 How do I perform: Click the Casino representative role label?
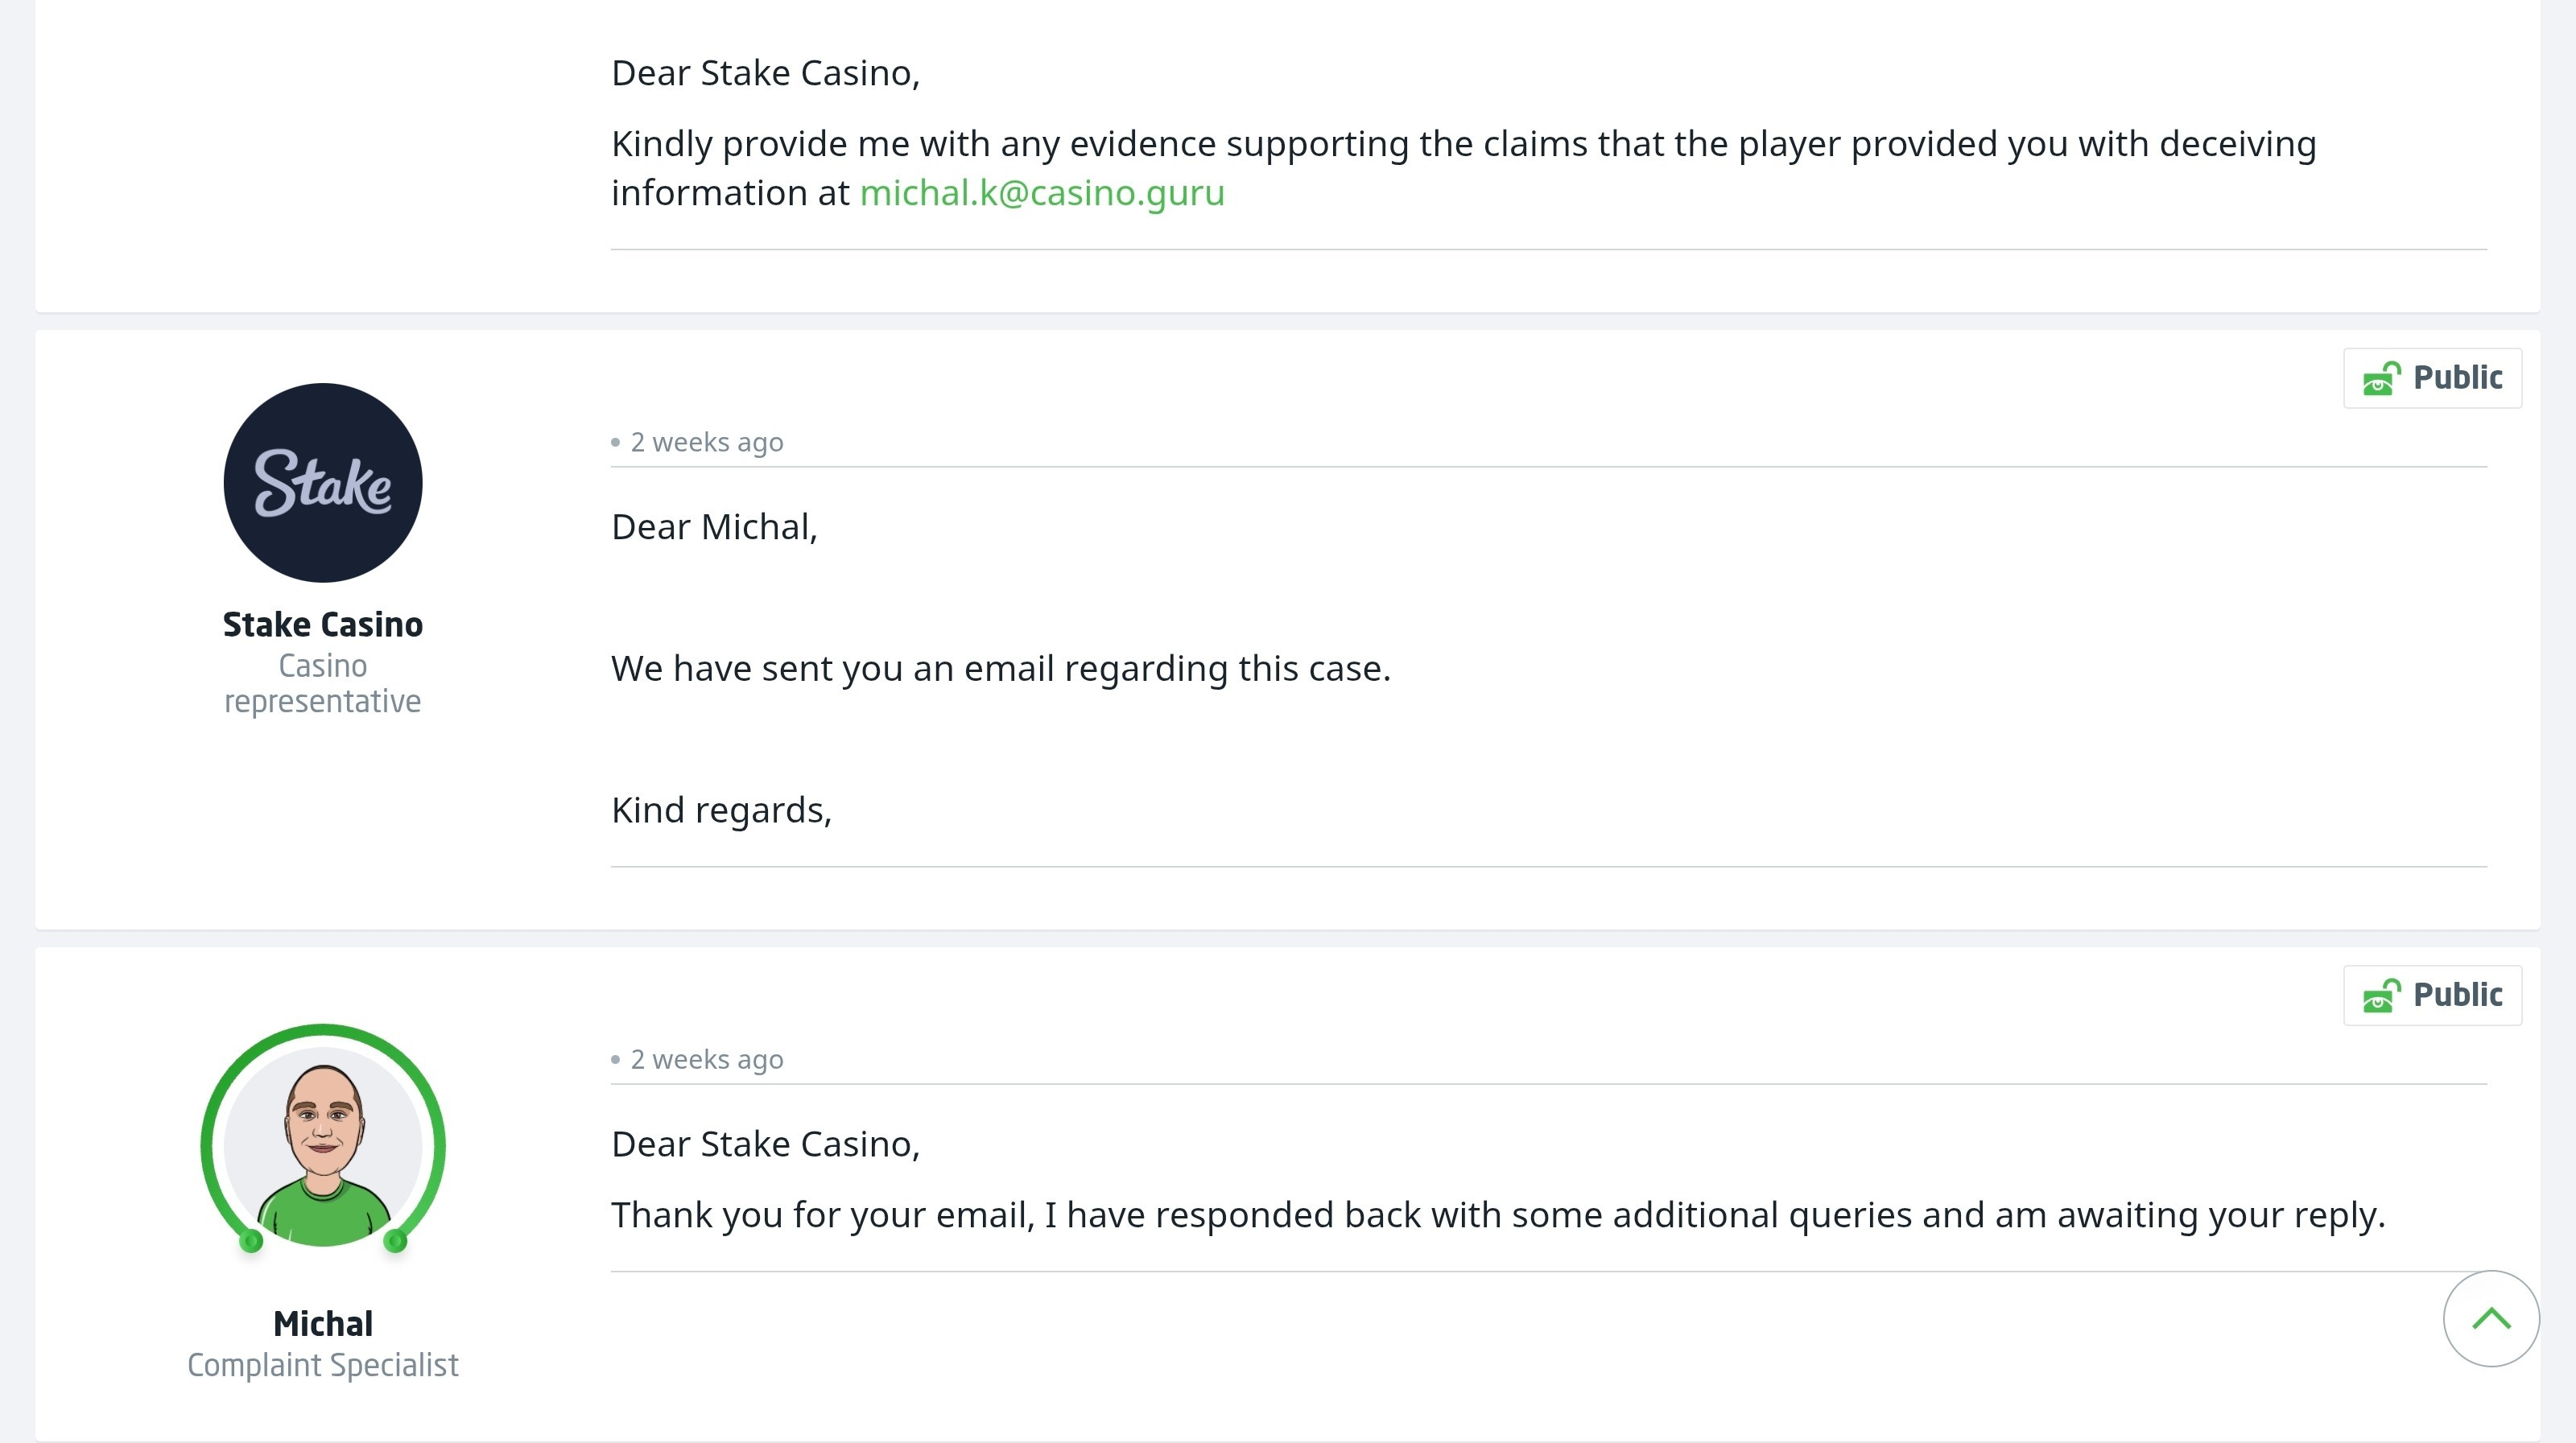[323, 683]
